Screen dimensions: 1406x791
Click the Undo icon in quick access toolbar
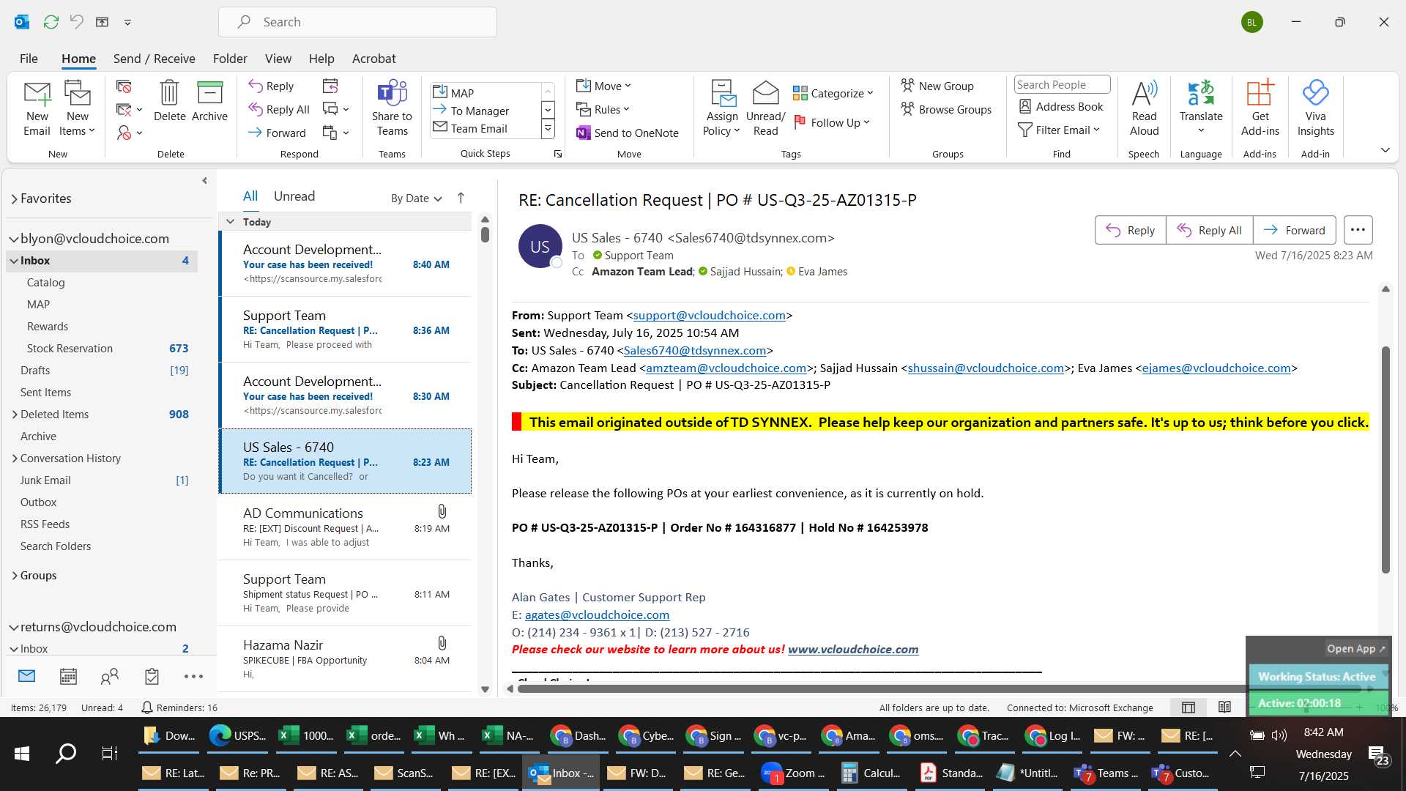76,22
